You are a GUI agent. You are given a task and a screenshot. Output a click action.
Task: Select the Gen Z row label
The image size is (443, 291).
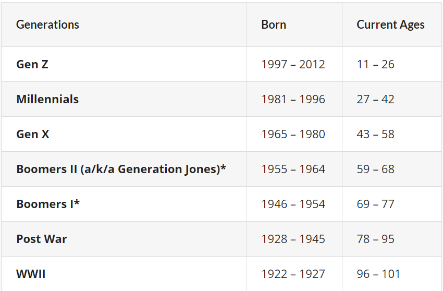pos(32,64)
